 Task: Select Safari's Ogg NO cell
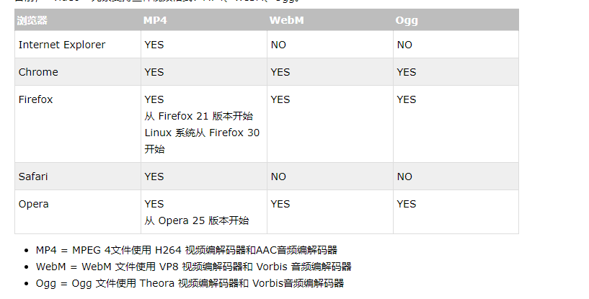tap(404, 177)
